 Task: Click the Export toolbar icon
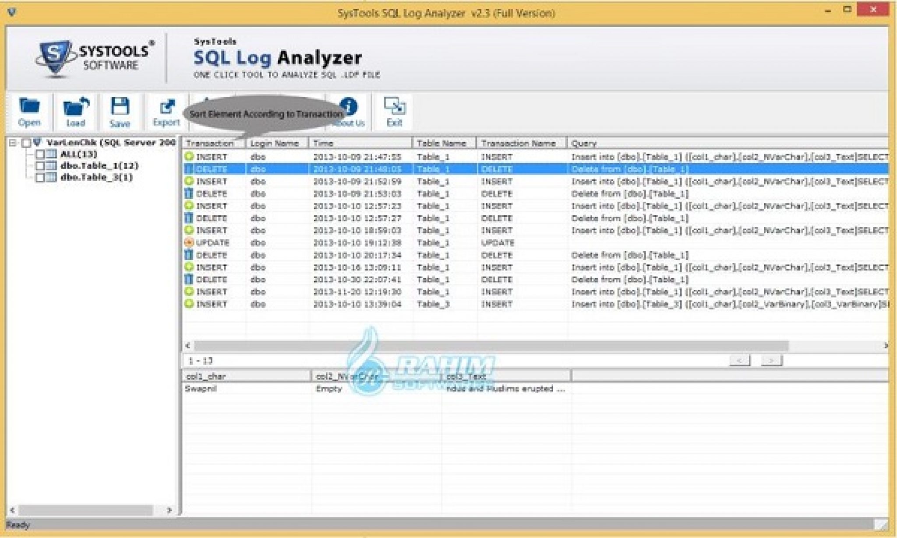(167, 107)
